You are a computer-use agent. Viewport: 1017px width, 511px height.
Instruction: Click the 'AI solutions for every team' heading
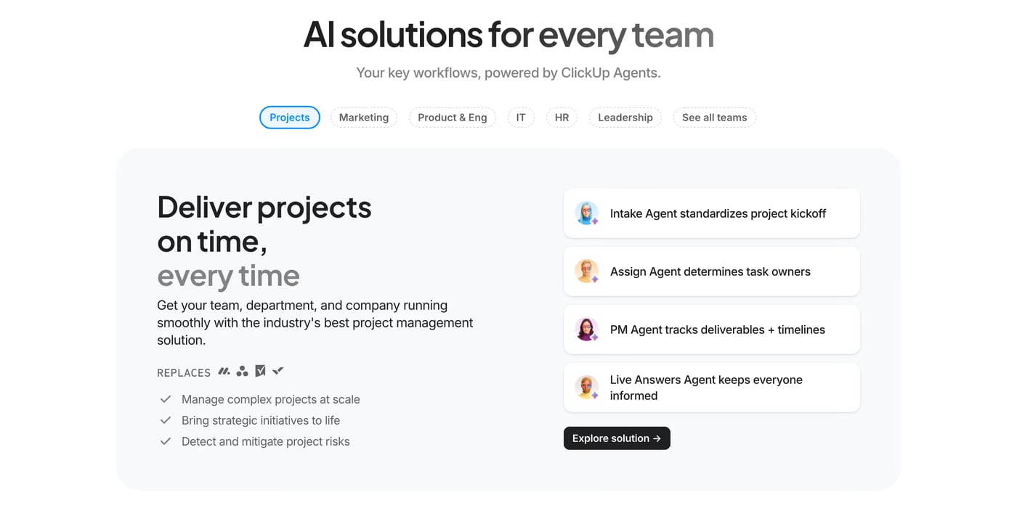(x=508, y=35)
